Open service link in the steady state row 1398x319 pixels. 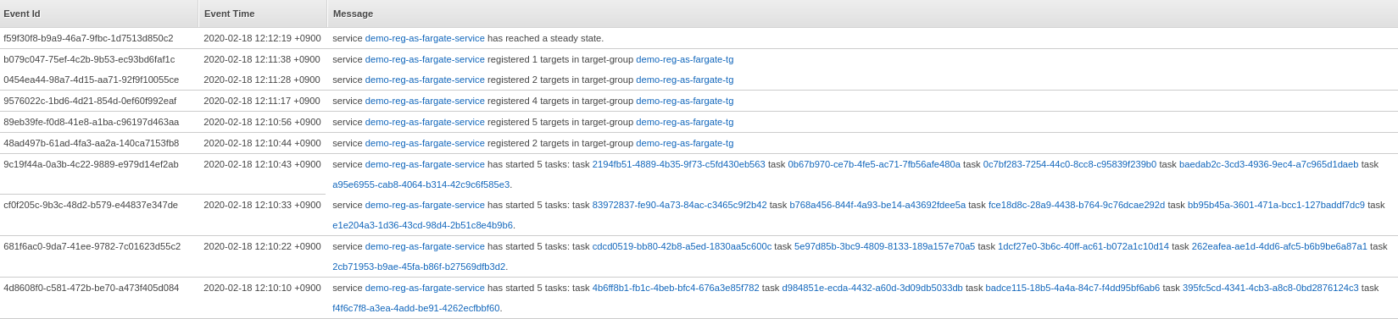point(425,38)
